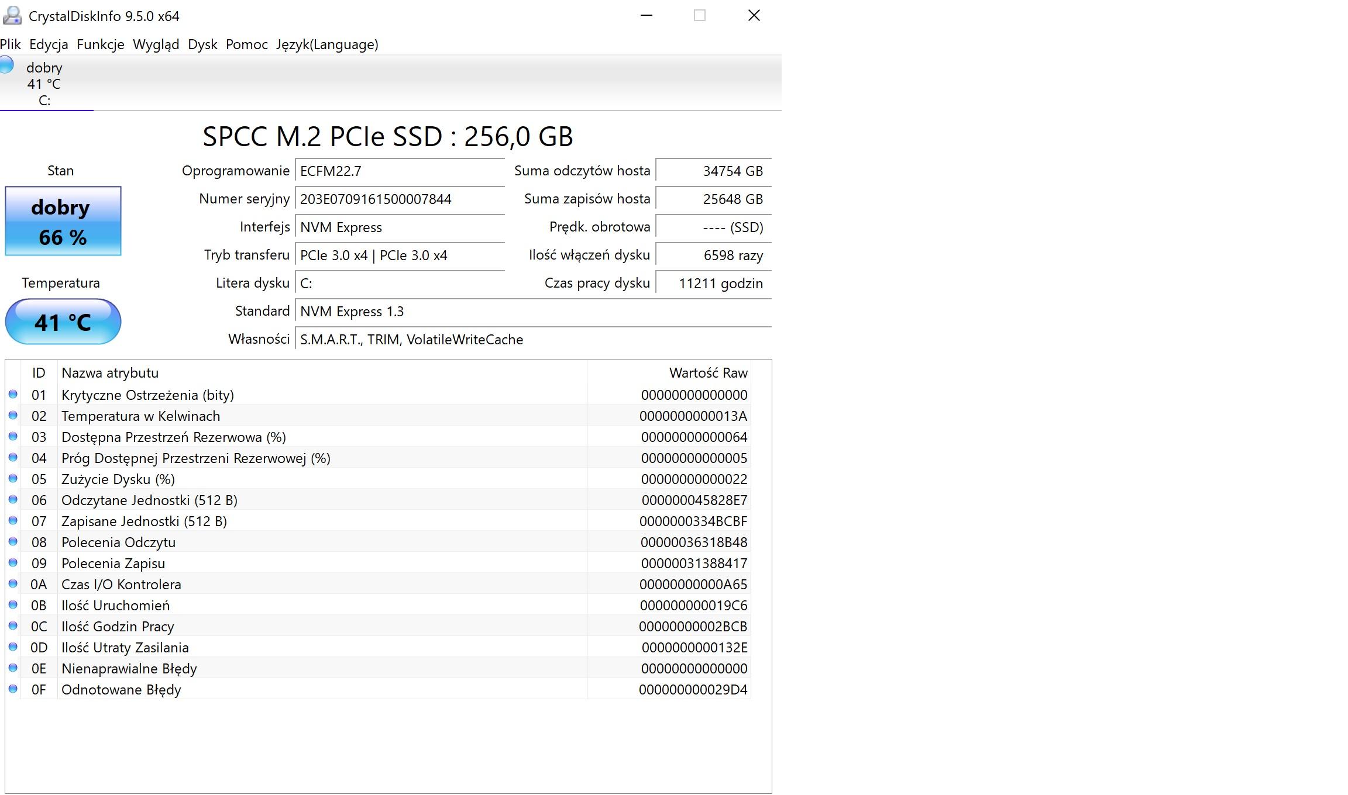Open the Funkcje menu
Image resolution: width=1348 pixels, height=795 pixels.
click(100, 44)
